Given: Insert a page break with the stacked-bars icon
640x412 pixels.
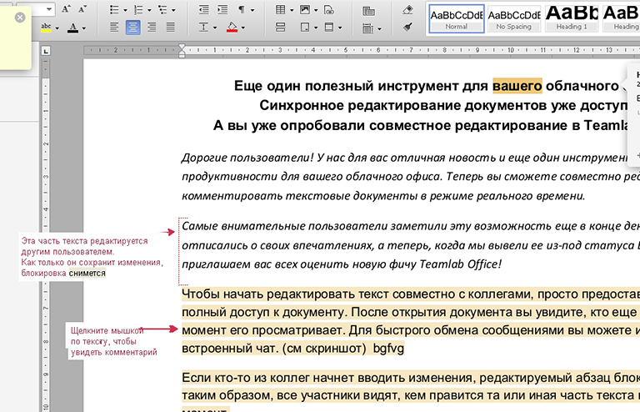Looking at the screenshot, I should [x=280, y=28].
